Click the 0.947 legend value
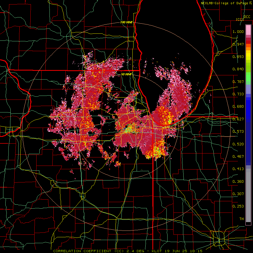Image resolution: width=253 pixels, height=253 pixels. 238,44
